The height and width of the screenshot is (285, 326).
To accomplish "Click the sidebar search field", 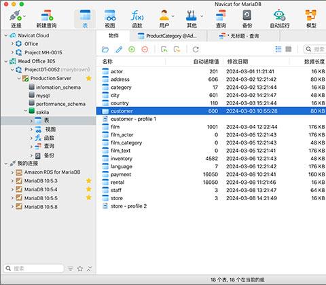I will [x=34, y=269].
